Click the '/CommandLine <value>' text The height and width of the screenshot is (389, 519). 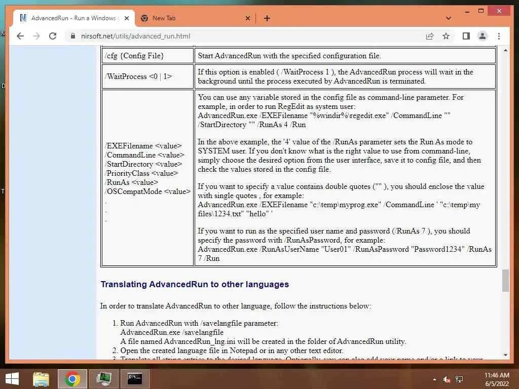pyautogui.click(x=144, y=155)
